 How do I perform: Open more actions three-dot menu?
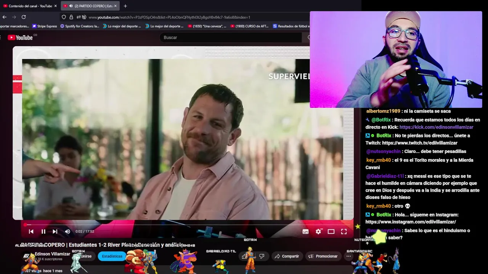[348, 256]
